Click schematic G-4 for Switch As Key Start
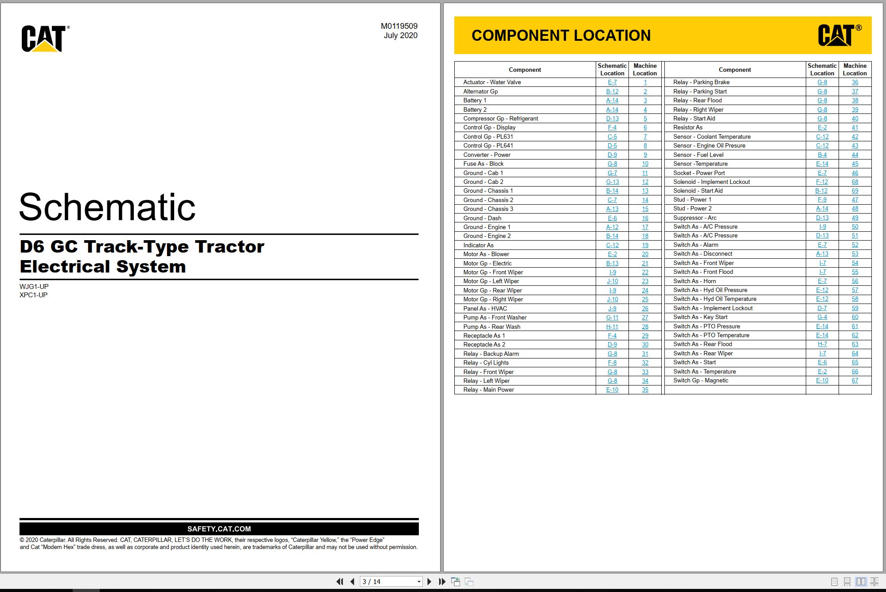 (822, 317)
